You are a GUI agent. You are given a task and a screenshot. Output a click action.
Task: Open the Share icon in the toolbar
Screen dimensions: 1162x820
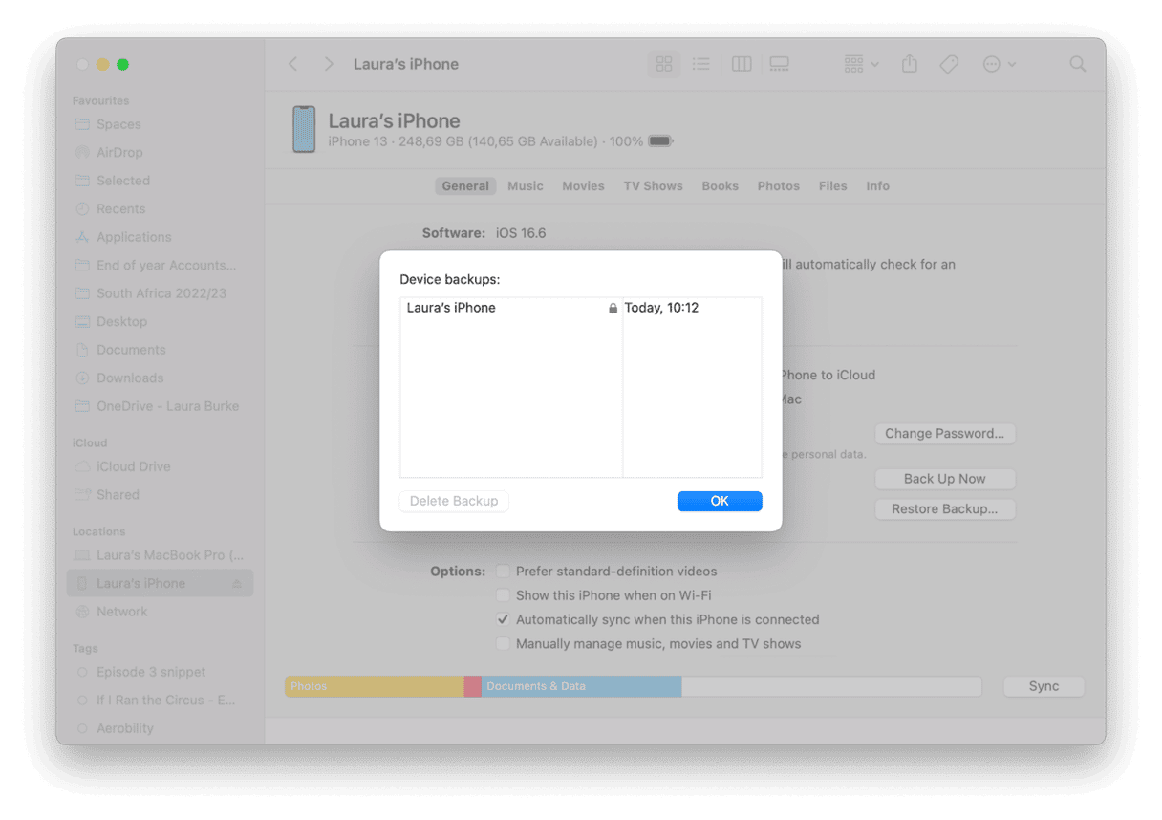909,63
